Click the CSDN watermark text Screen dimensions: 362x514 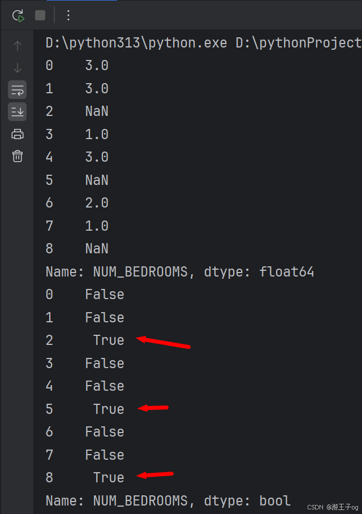[x=333, y=507]
